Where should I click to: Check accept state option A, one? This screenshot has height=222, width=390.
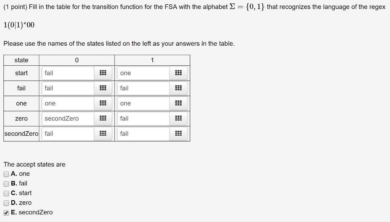pyautogui.click(x=6, y=174)
